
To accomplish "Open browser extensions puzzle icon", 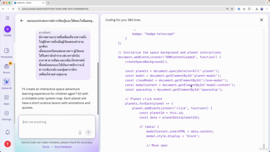I will [249, 9].
